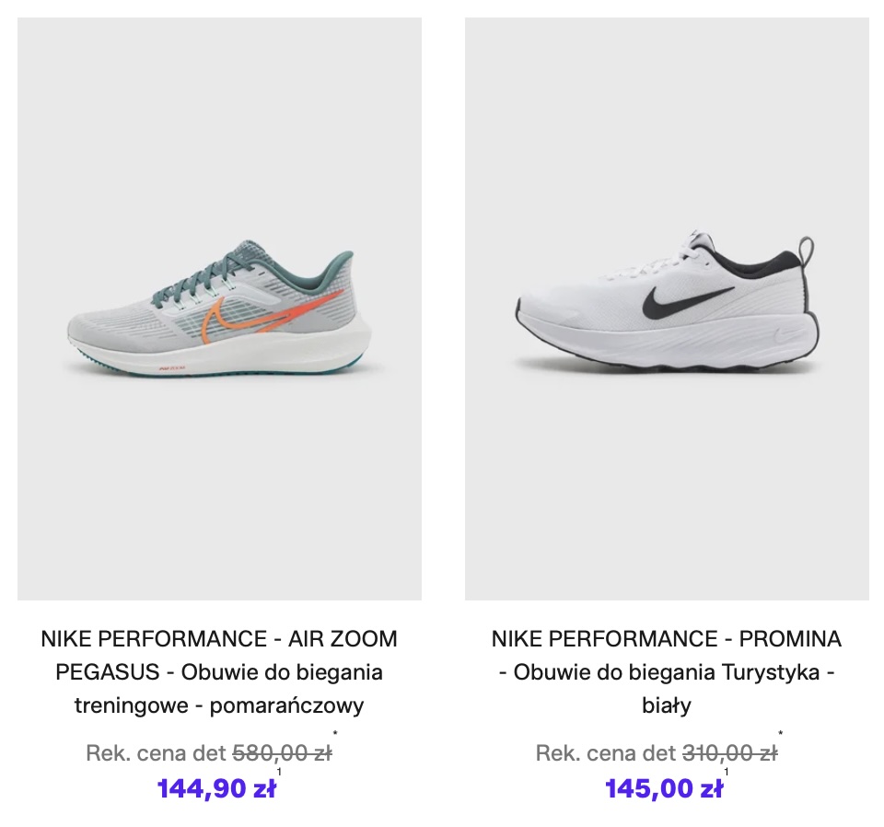This screenshot has height=827, width=884.
Task: Click footnote marker 1 beside 144,90 zł
Action: tap(279, 773)
